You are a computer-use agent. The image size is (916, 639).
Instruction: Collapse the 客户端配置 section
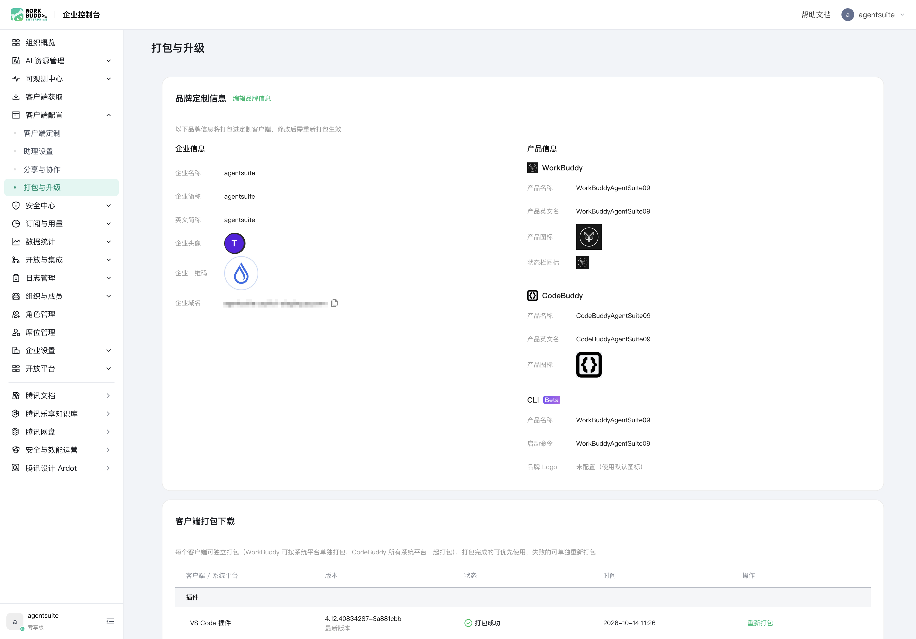(62, 115)
